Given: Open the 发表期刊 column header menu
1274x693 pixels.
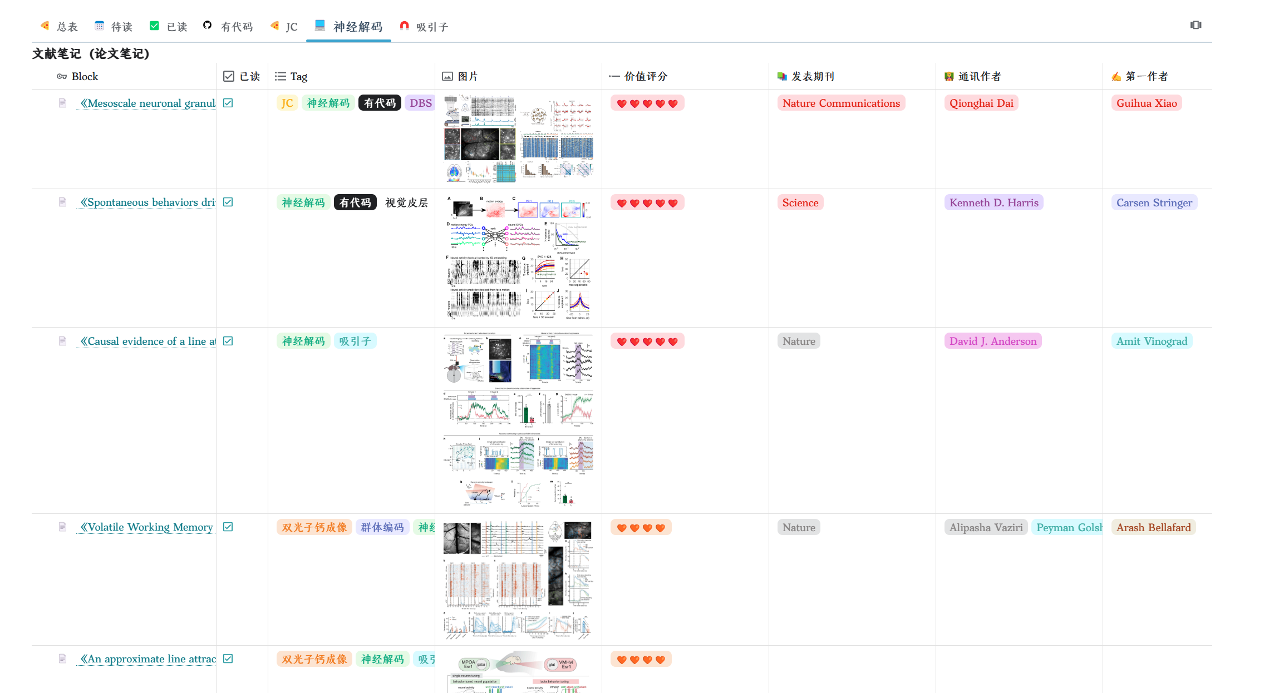Looking at the screenshot, I should coord(812,76).
